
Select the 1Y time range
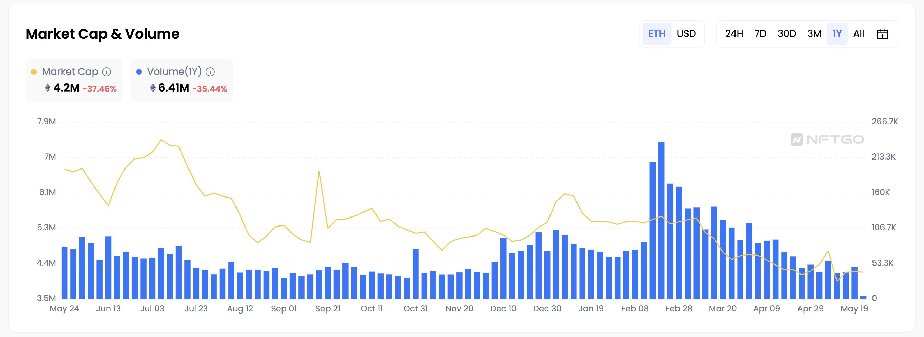pos(837,34)
